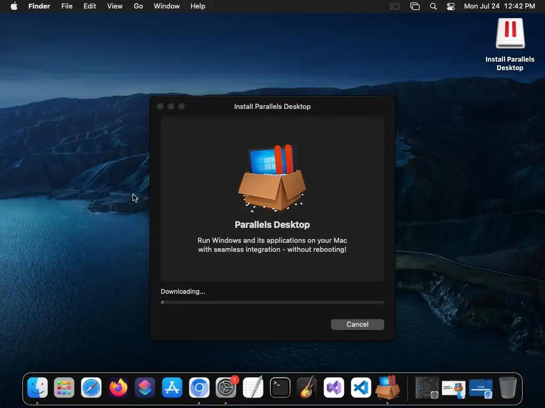Open the View menu
Viewport: 545px width, 408px height.
click(x=115, y=6)
